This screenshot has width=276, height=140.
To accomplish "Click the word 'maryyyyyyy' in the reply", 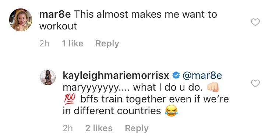I will pyautogui.click(x=91, y=88).
